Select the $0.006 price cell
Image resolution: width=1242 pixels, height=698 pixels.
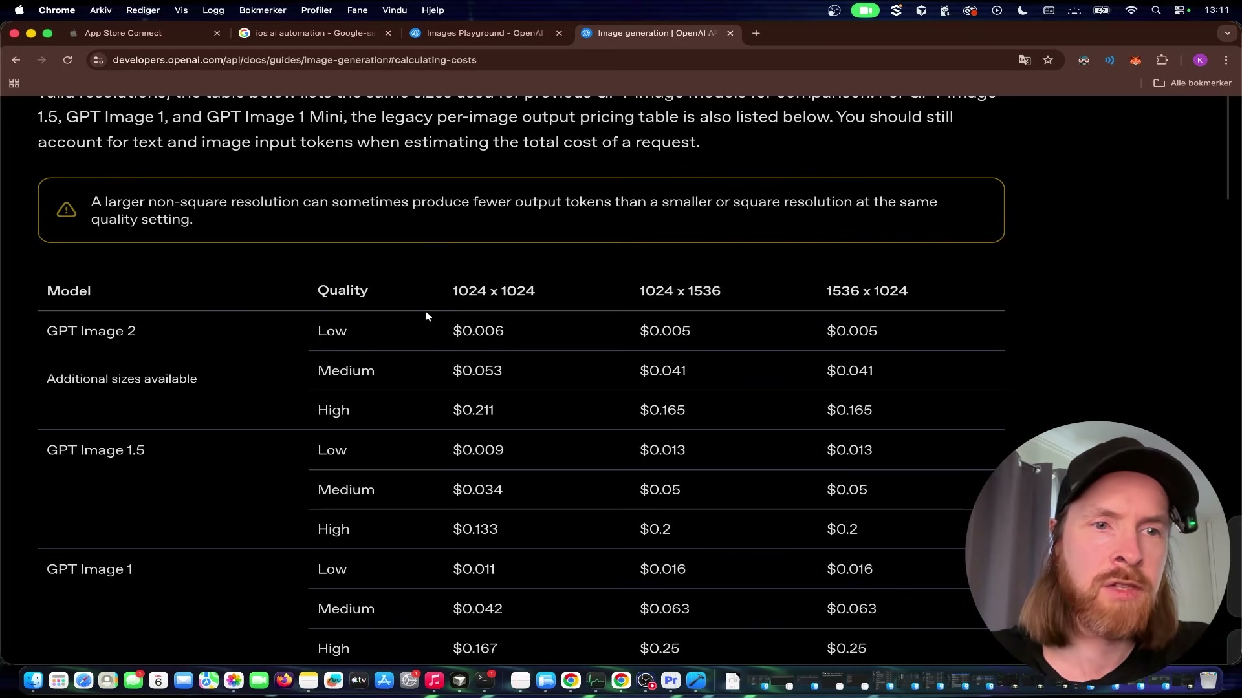pos(478,331)
